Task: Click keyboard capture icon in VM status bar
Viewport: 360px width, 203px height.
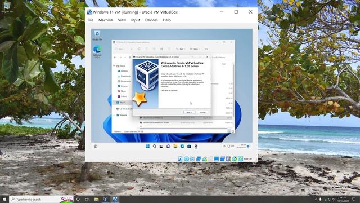Action: coord(240,159)
